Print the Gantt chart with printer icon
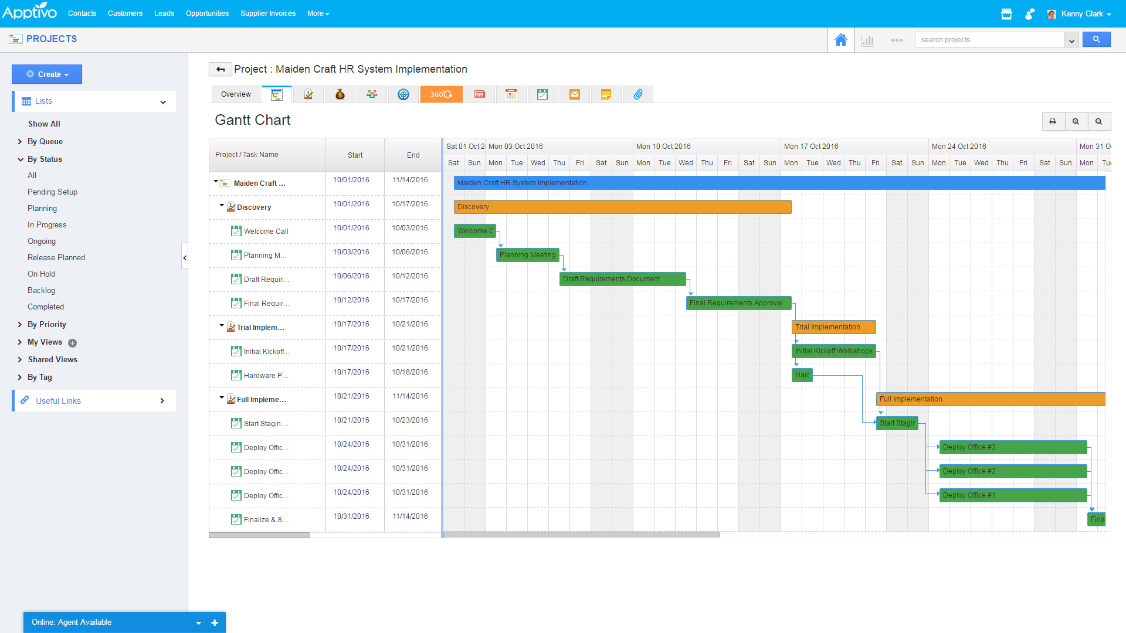Screen dimensions: 1126x633 point(1053,121)
